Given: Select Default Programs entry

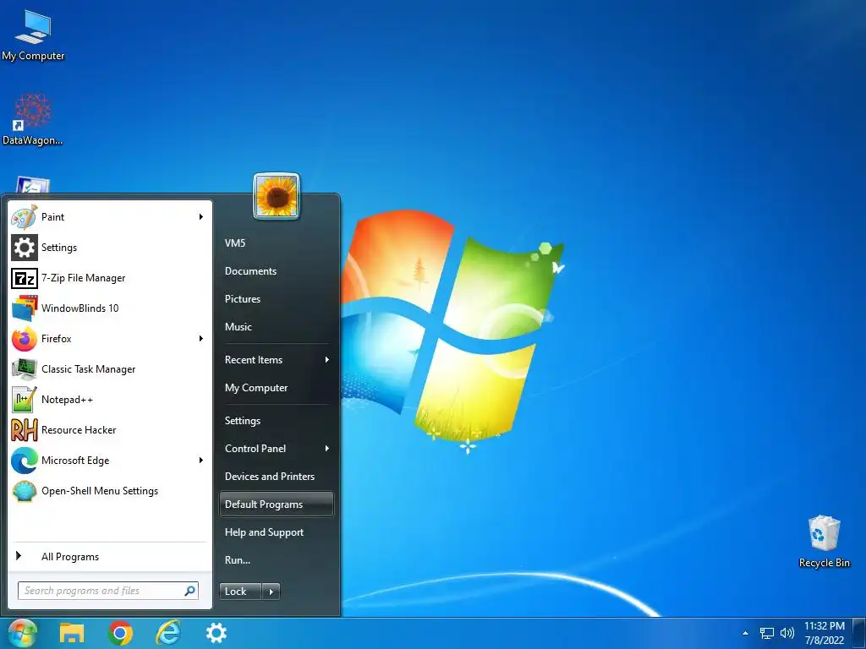Looking at the screenshot, I should pos(277,504).
